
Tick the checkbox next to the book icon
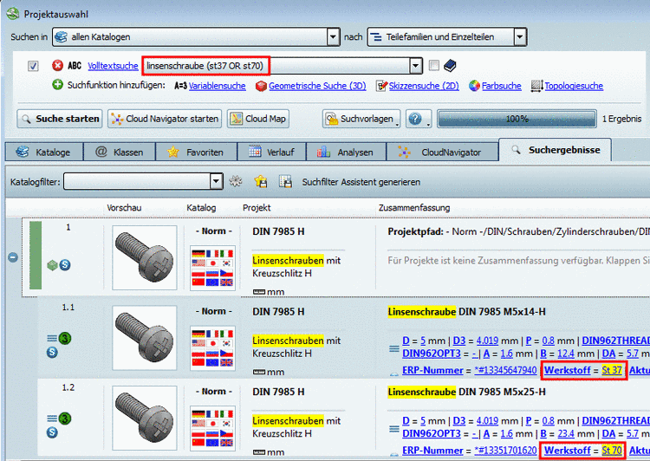pos(434,65)
